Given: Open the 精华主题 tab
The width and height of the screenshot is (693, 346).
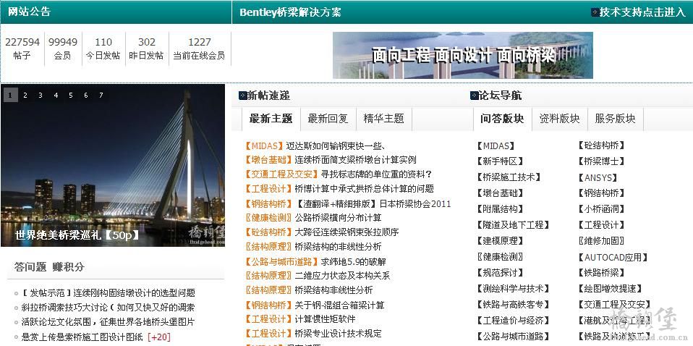Looking at the screenshot, I should 383,119.
